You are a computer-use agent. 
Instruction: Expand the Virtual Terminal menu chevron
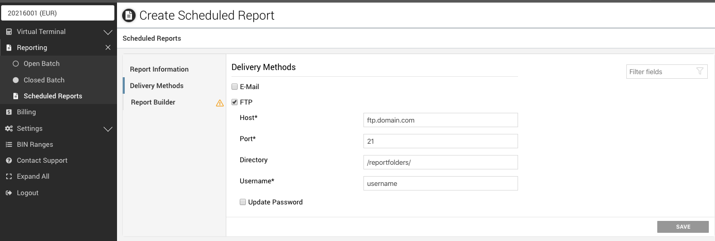tap(108, 32)
